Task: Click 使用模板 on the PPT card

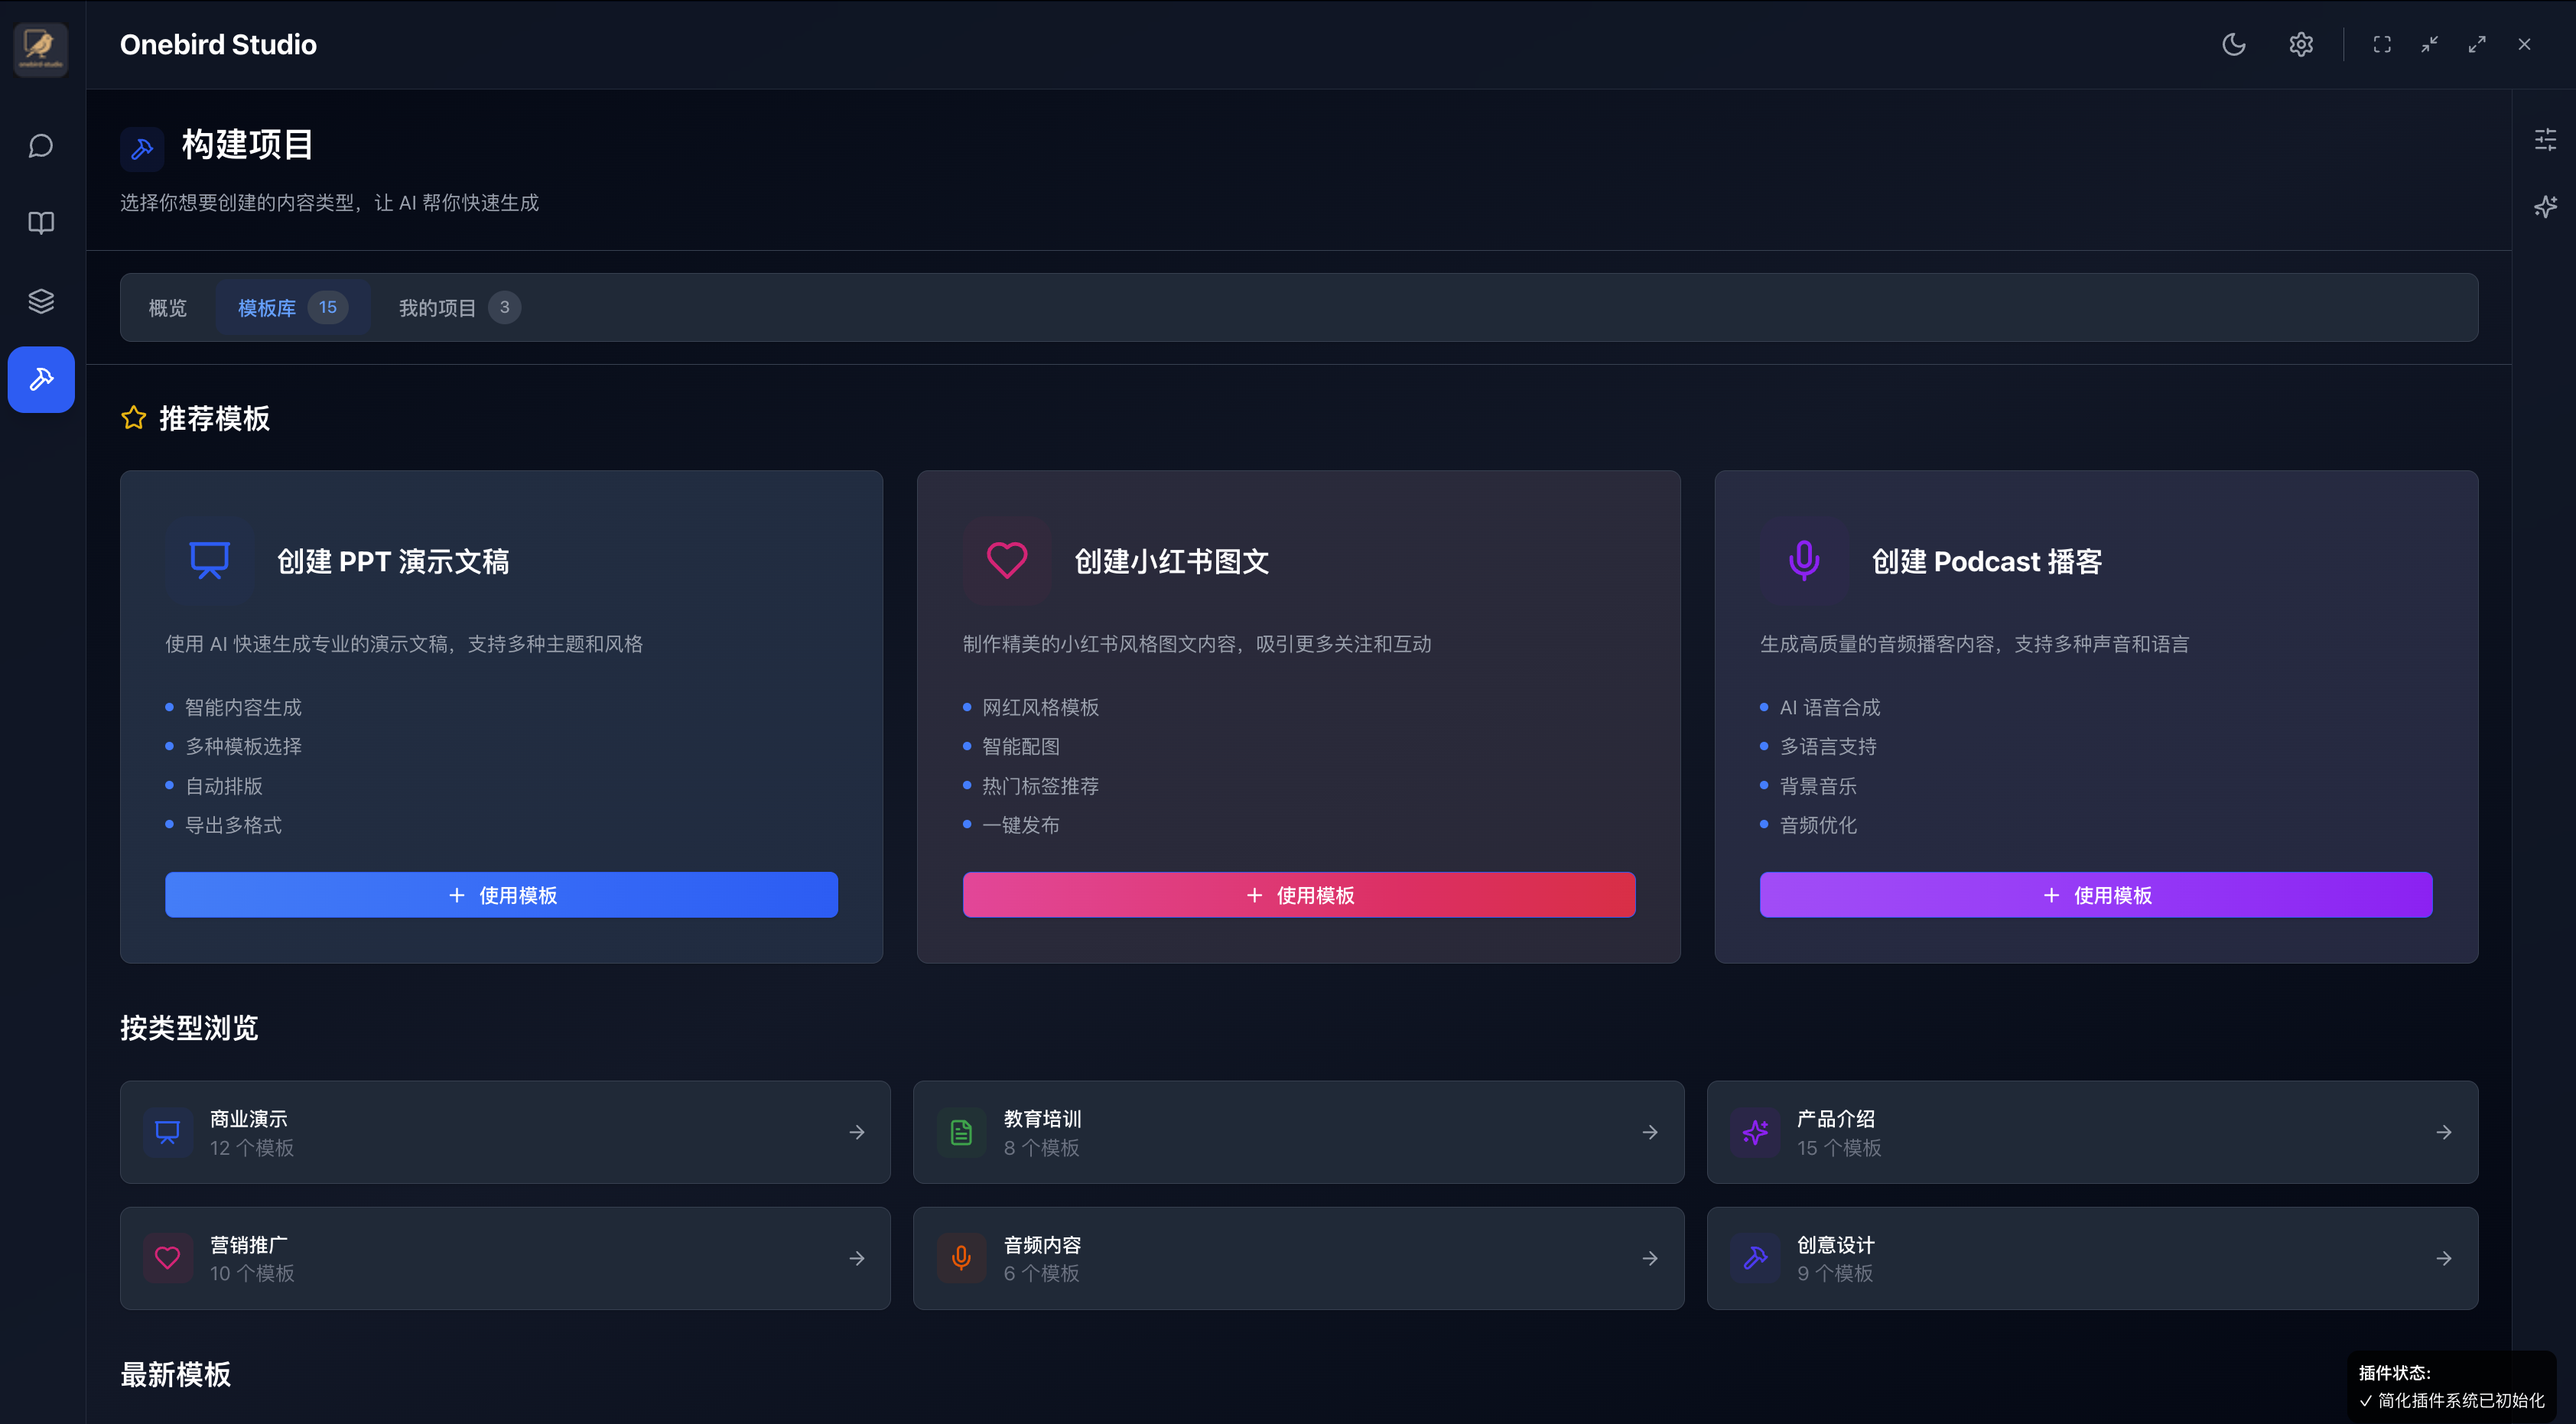Action: pos(501,894)
